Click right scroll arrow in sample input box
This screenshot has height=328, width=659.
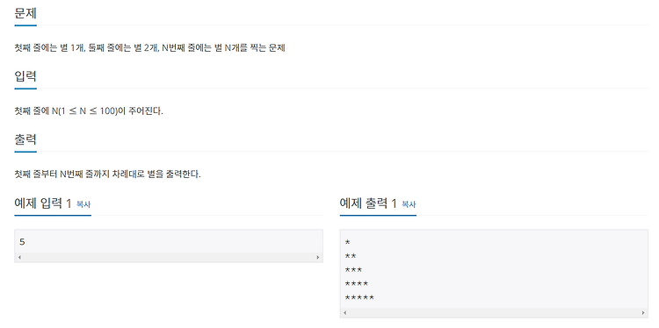(318, 257)
